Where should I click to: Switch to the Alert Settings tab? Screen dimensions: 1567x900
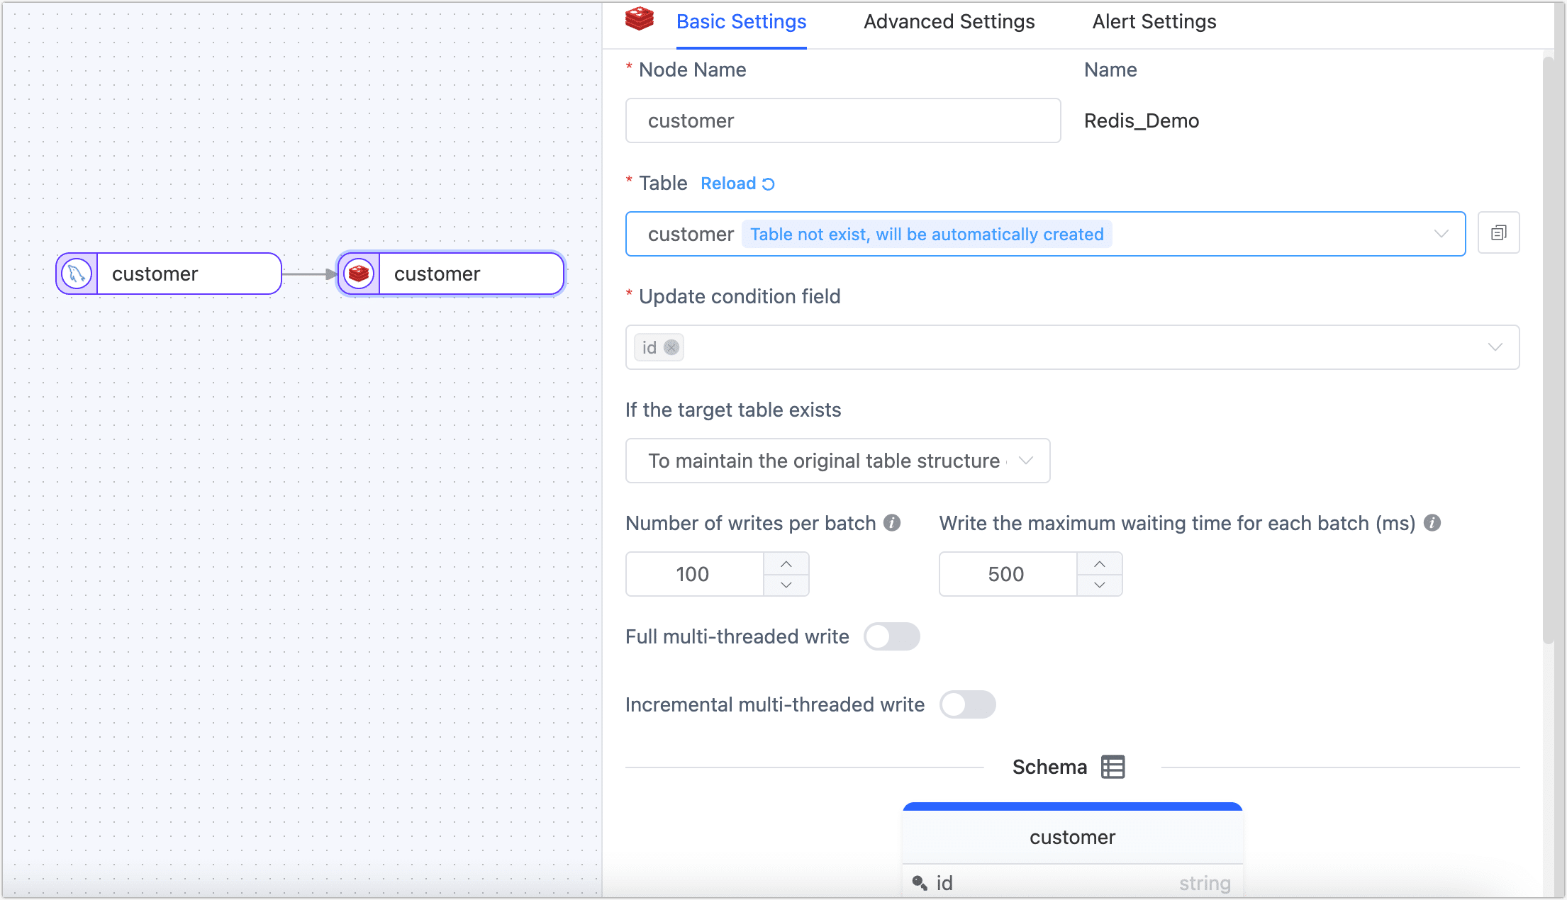point(1154,22)
